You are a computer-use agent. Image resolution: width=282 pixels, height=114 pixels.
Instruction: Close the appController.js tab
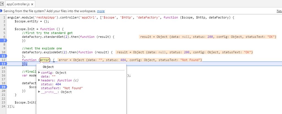(x=32, y=5)
